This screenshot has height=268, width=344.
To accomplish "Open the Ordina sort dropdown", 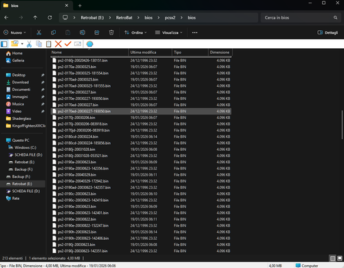I will pos(136,32).
